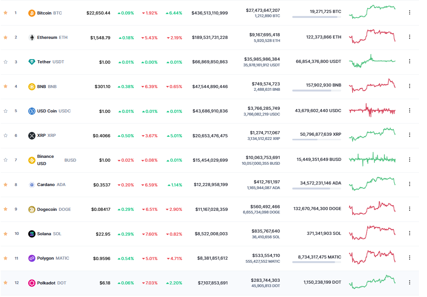This screenshot has height=297, width=427.
Task: Unstar Ethereum from watchlist
Action: coord(5,37)
